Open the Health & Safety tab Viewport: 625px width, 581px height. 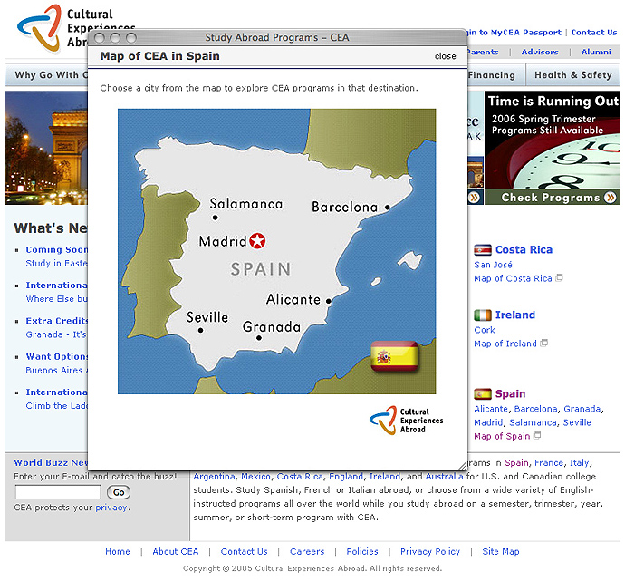tap(572, 75)
